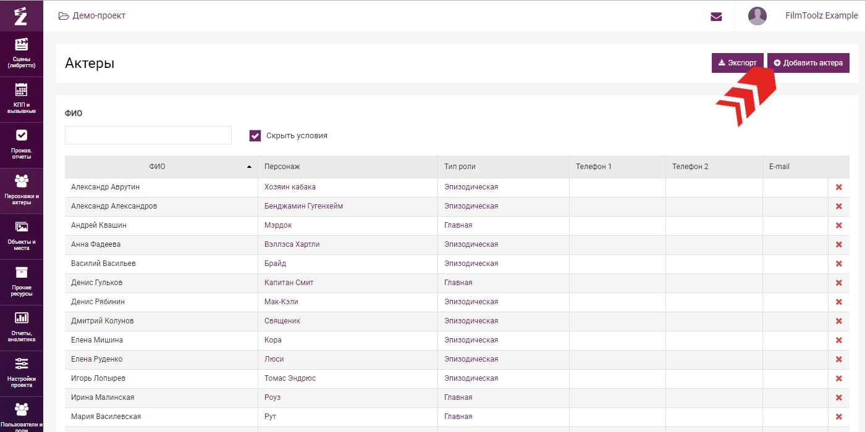
Task: Toggle the Скрыть условия checkbox
Action: [x=255, y=136]
